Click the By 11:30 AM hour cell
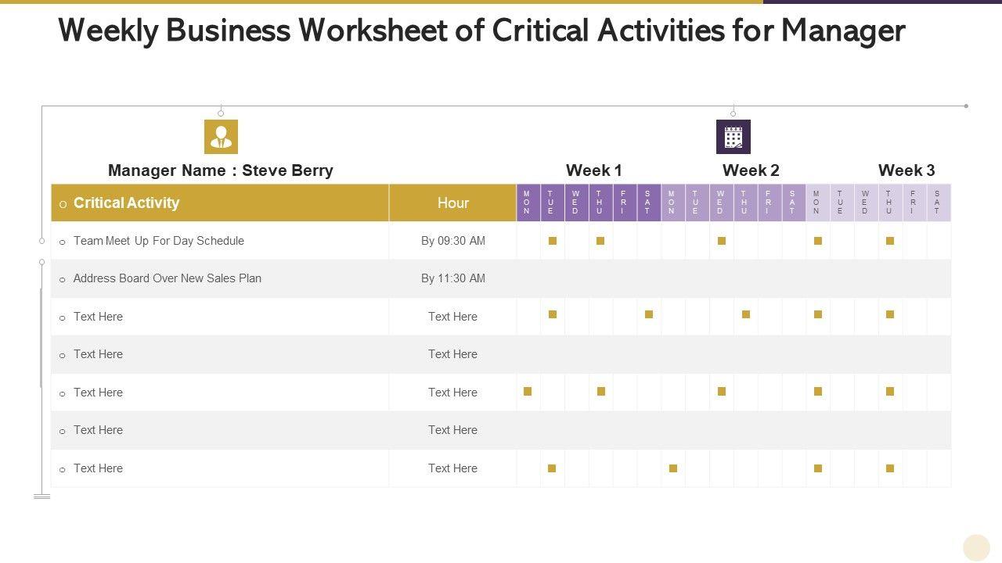This screenshot has height=563, width=1002. (x=452, y=278)
